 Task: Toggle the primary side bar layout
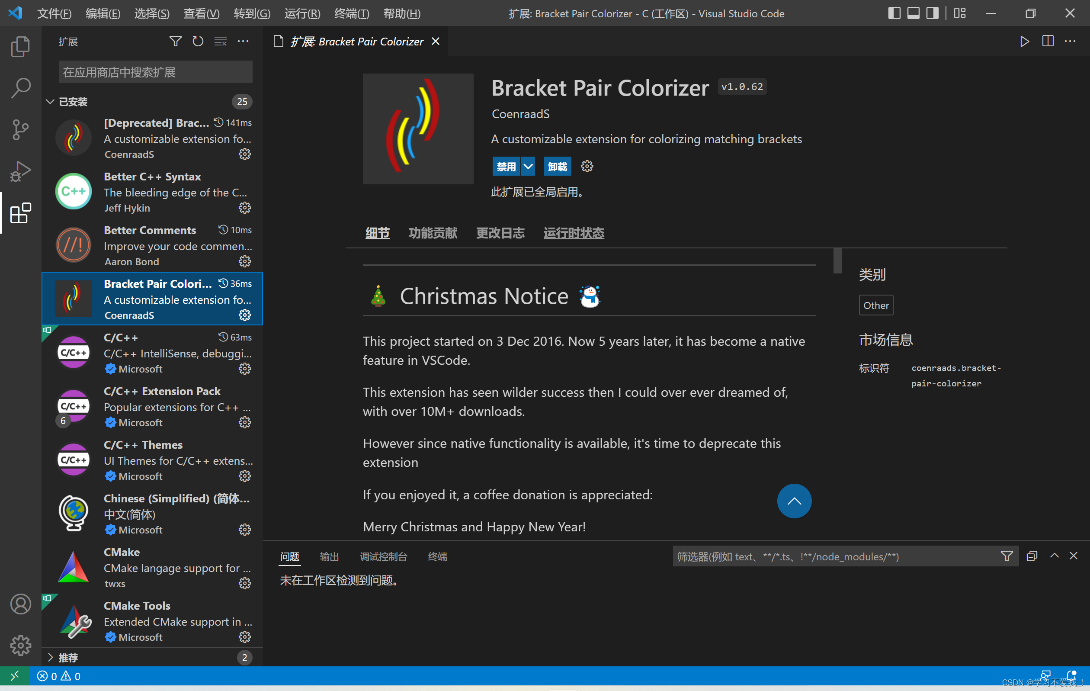coord(894,13)
